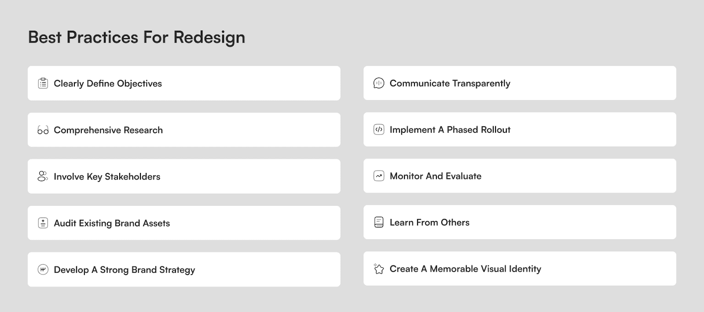Image resolution: width=704 pixels, height=312 pixels.
Task: Open the Communicate Transparently card
Action: (x=520, y=83)
